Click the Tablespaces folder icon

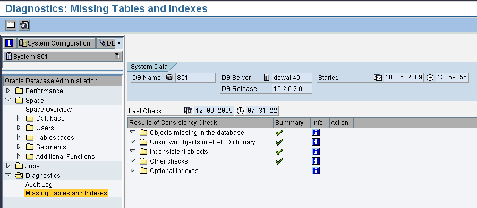[x=30, y=138]
